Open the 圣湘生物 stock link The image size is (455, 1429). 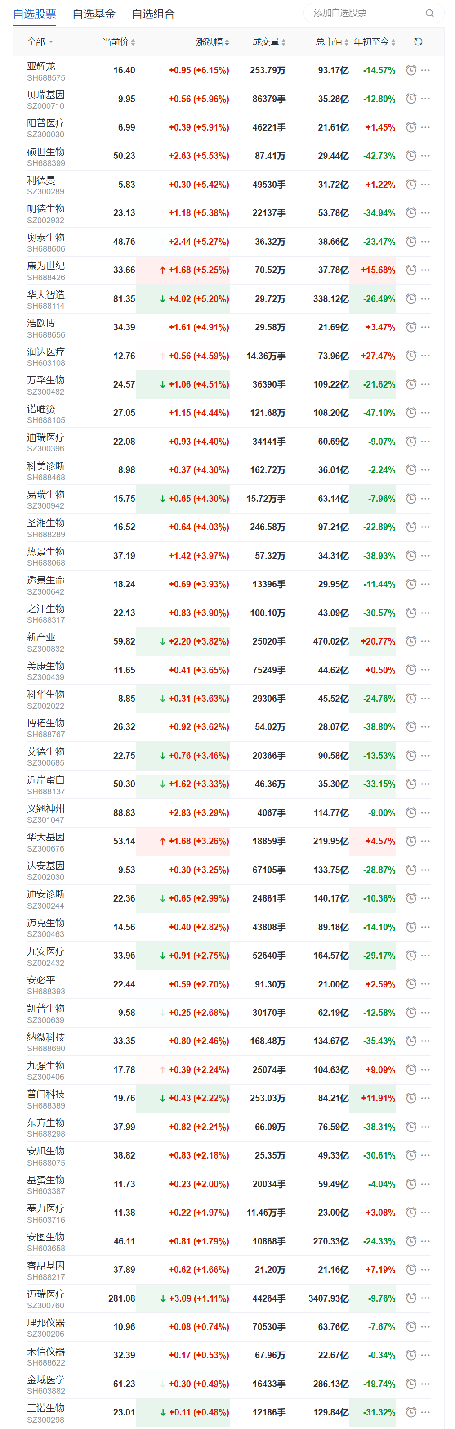pos(46,523)
